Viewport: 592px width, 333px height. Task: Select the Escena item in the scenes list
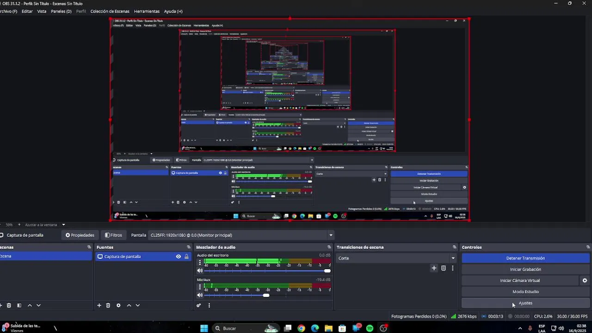coord(45,256)
